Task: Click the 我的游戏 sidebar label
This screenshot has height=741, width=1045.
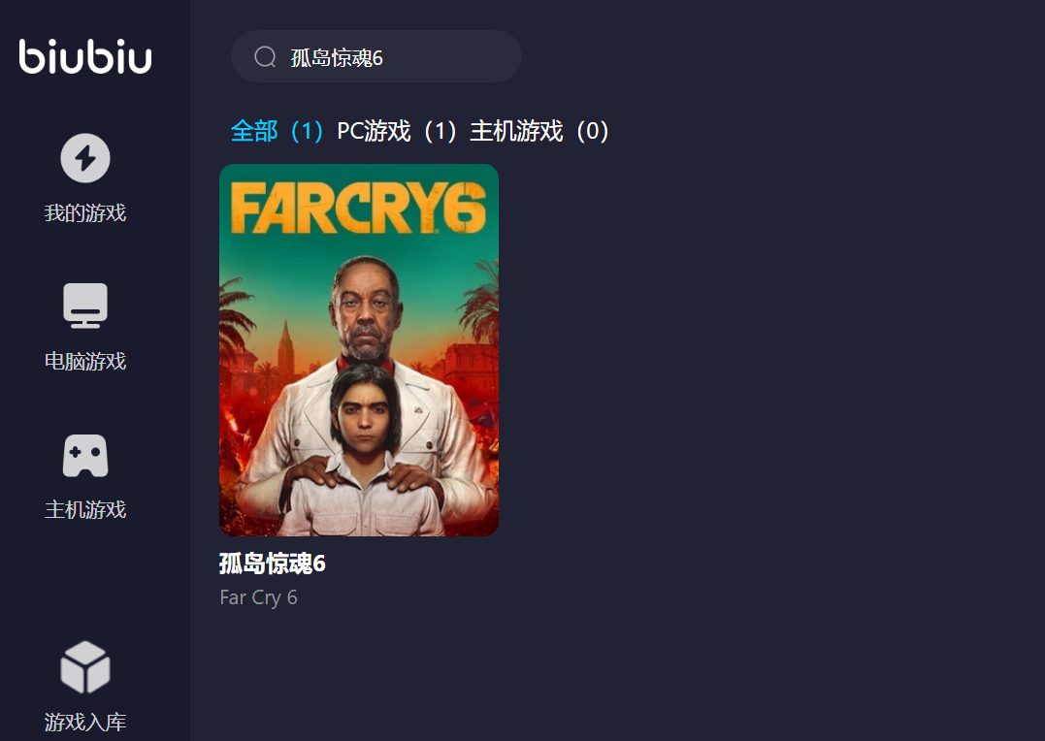Action: click(x=85, y=213)
